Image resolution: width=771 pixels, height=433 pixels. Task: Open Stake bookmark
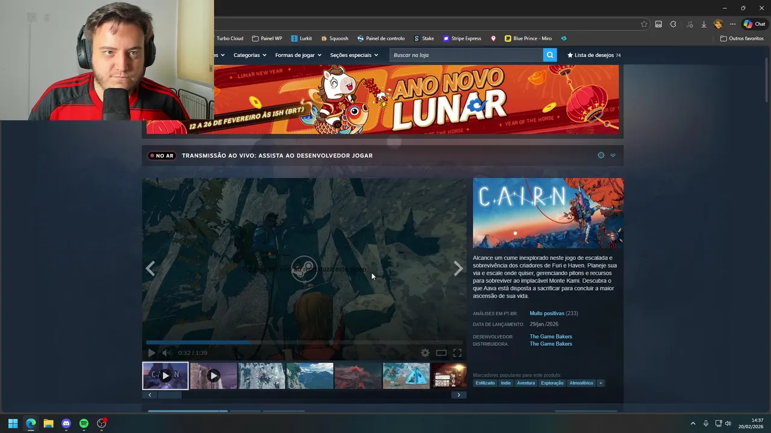(x=424, y=38)
